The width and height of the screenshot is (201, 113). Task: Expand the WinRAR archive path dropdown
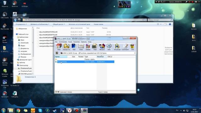[x=135, y=53]
